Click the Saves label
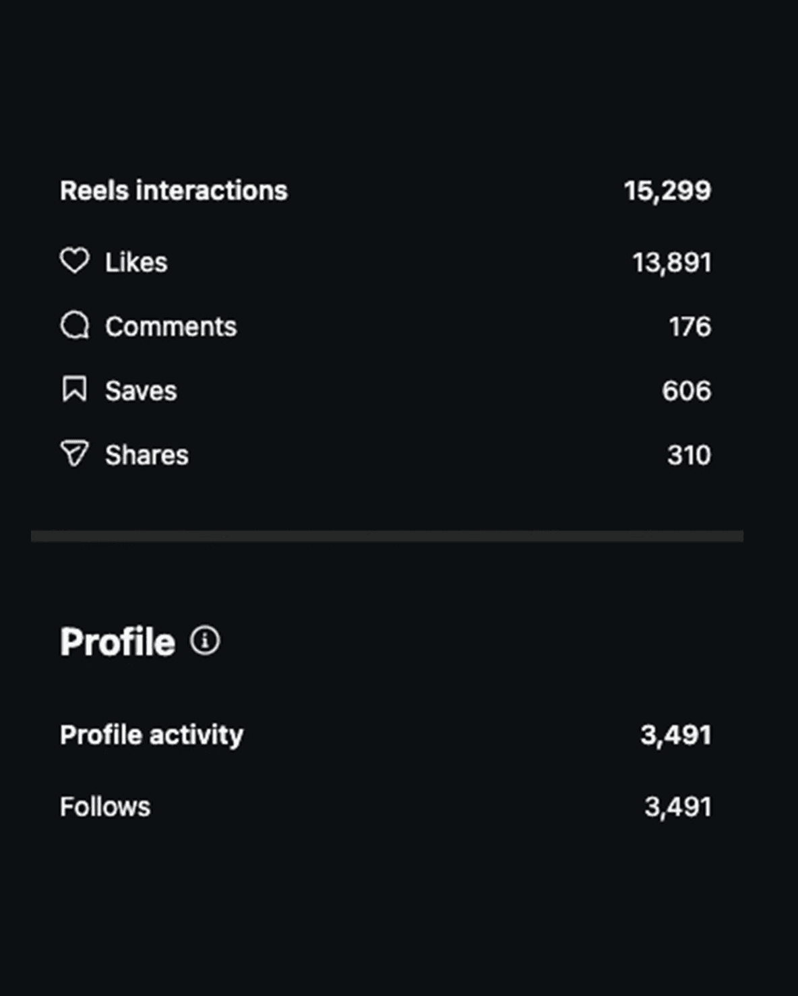The height and width of the screenshot is (996, 798). tap(141, 391)
